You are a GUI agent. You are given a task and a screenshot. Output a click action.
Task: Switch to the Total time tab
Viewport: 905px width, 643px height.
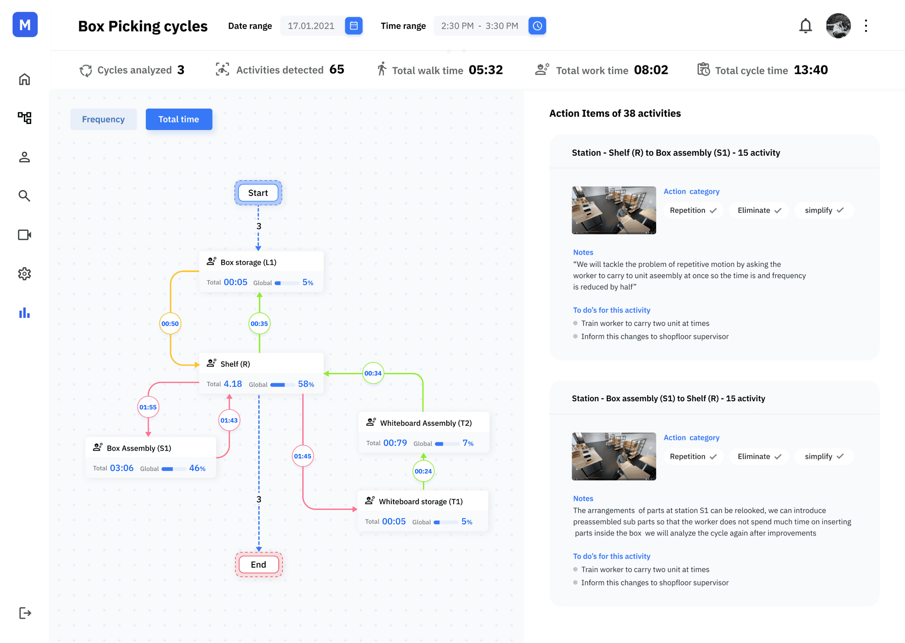pyautogui.click(x=179, y=119)
